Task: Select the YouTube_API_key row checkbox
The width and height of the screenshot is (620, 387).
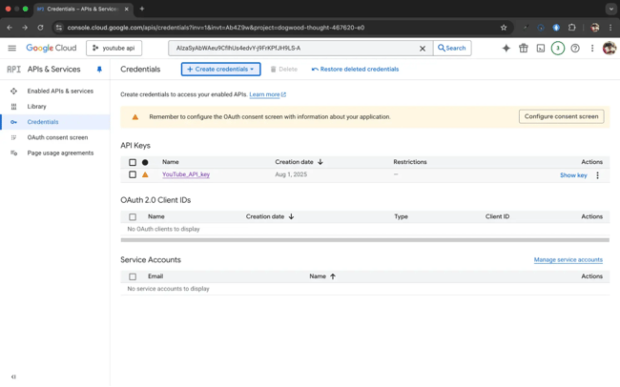Action: pos(133,175)
